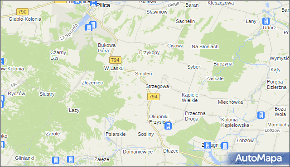This screenshot has width=290, height=167.
Task: Click the building marker above Udórz
Action: point(266,21)
